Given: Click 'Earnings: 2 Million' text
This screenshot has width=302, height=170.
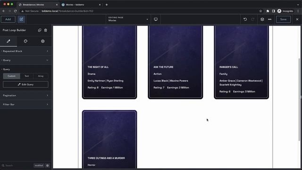Looking at the screenshot, I should (x=178, y=88).
